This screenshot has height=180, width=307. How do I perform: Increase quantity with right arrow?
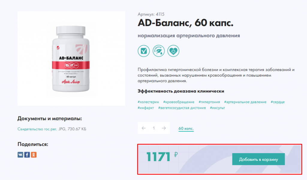pyautogui.click(x=164, y=128)
